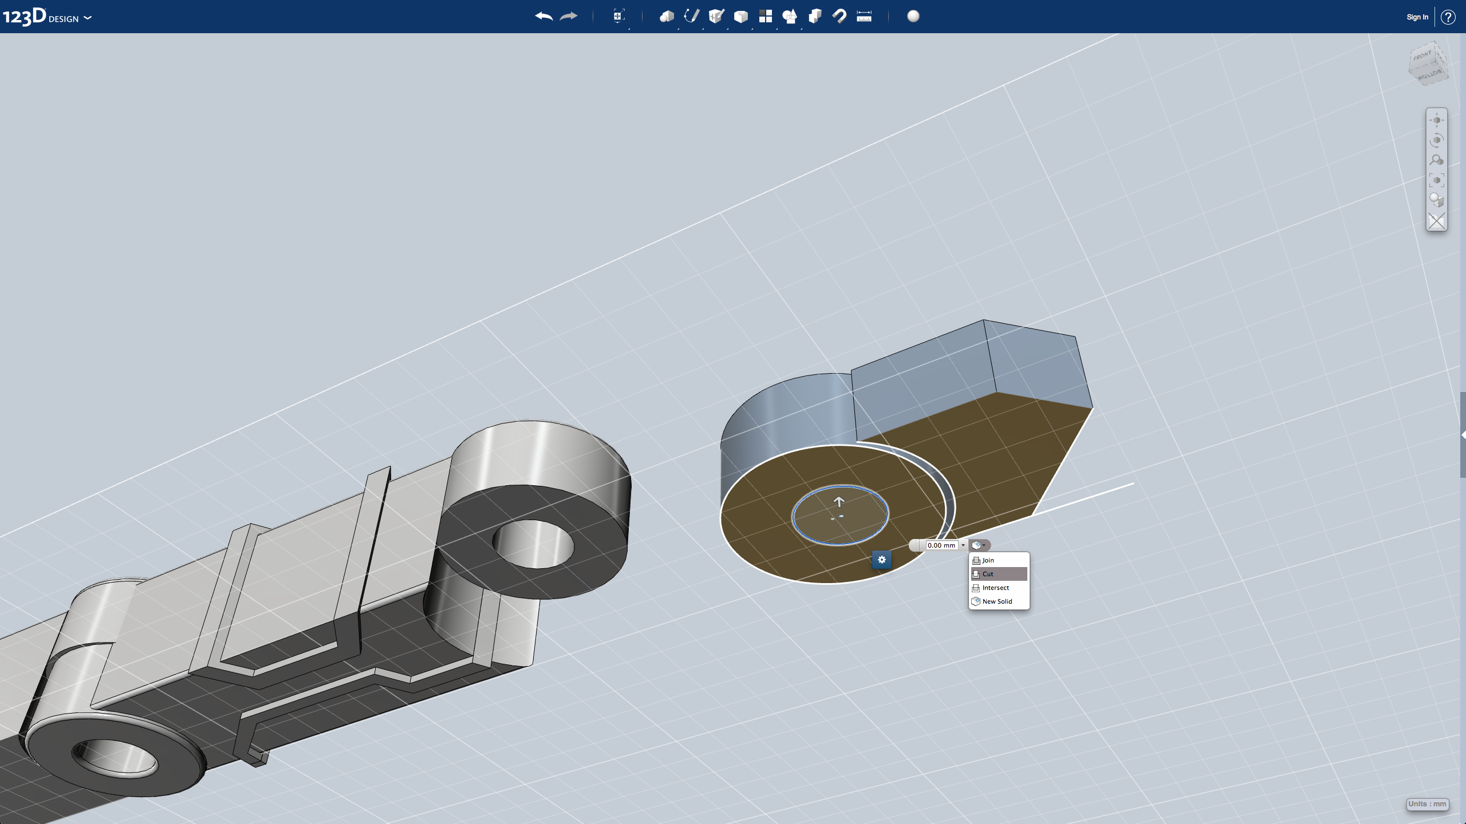Open the Construct tool
The image size is (1466, 824).
pos(716,17)
